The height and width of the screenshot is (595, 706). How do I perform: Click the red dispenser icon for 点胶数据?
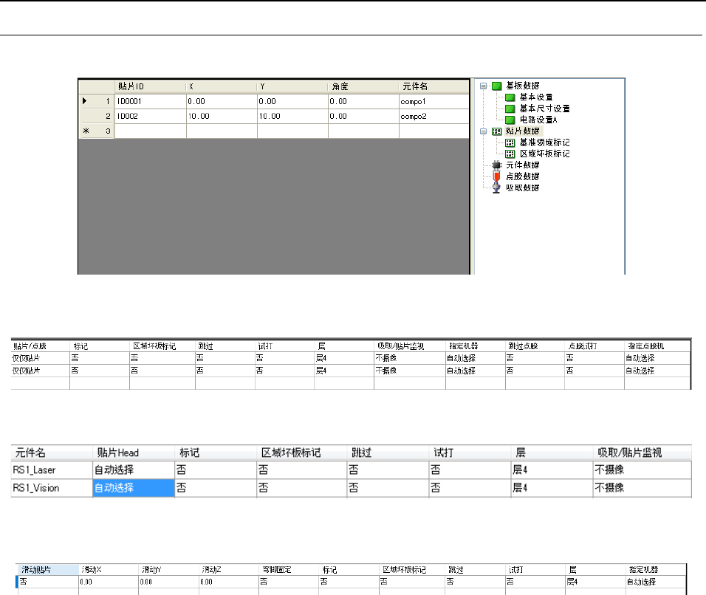pos(496,176)
